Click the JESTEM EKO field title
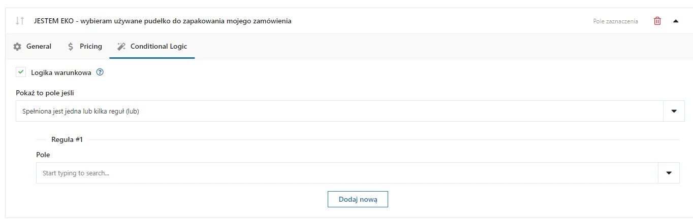Viewport: 693px width, 221px height. click(x=163, y=21)
